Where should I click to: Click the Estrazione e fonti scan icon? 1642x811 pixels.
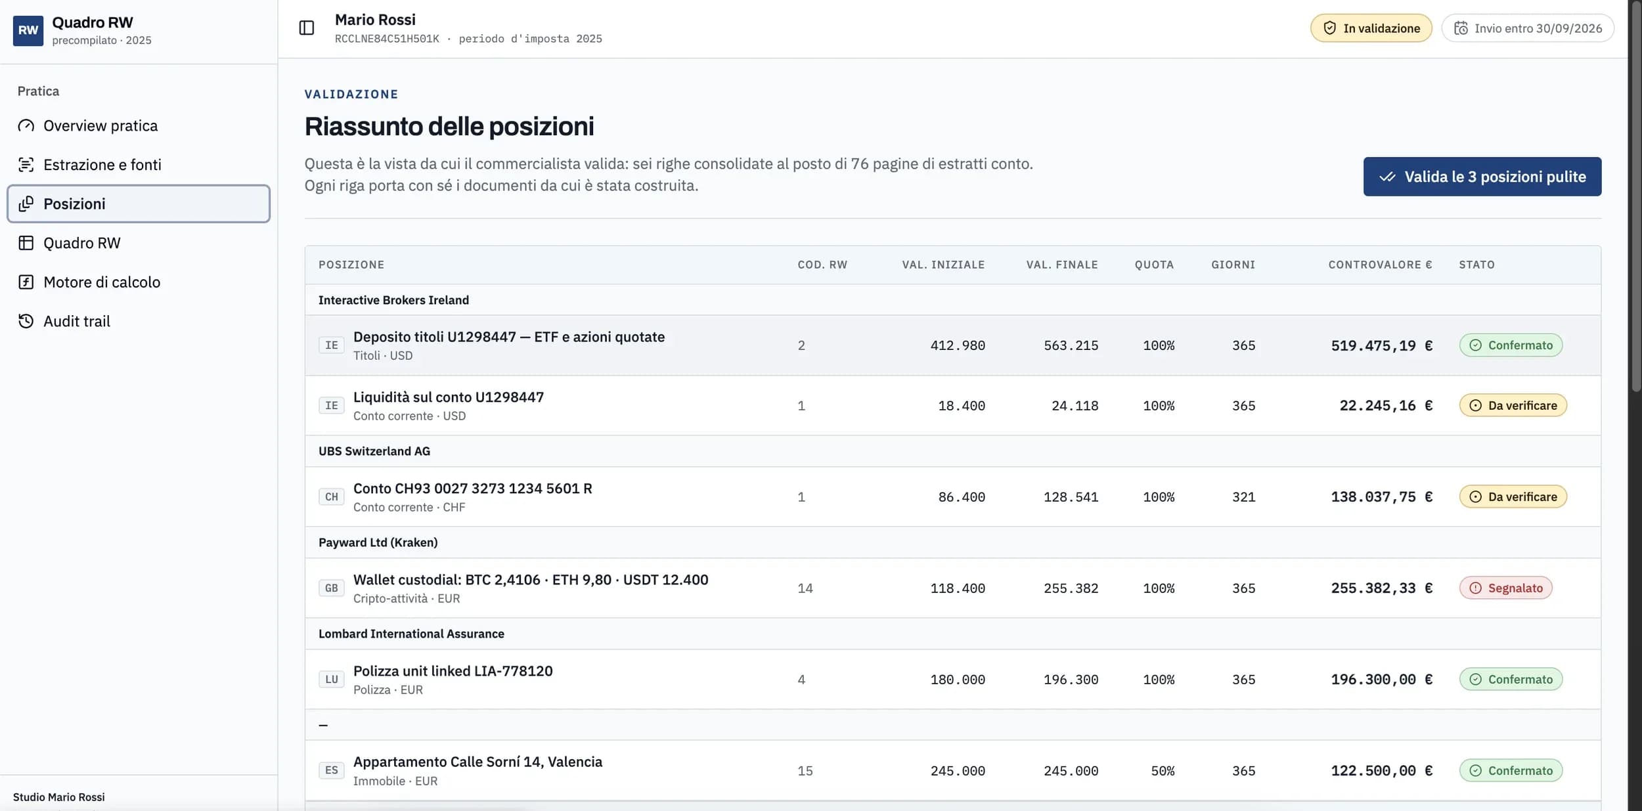coord(26,165)
